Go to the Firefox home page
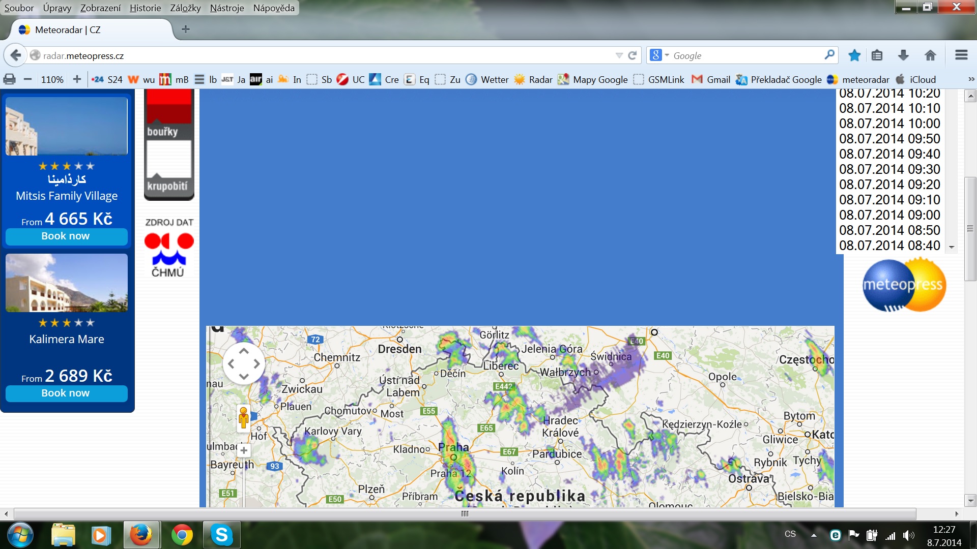977x549 pixels. click(x=930, y=55)
